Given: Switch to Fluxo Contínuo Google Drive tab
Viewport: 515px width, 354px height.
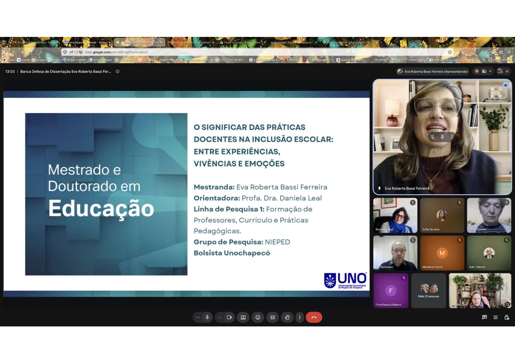Looking at the screenshot, I should click(x=242, y=42).
